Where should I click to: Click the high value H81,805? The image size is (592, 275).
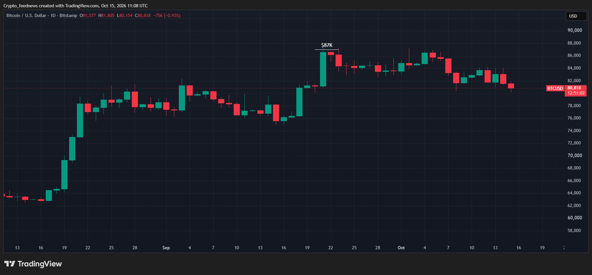point(106,16)
